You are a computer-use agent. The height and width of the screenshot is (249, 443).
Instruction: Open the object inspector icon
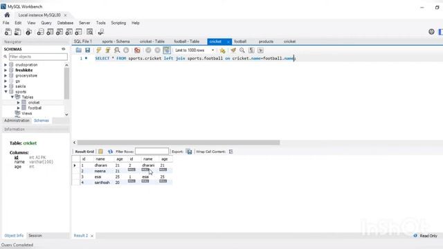pyautogui.click(x=28, y=32)
